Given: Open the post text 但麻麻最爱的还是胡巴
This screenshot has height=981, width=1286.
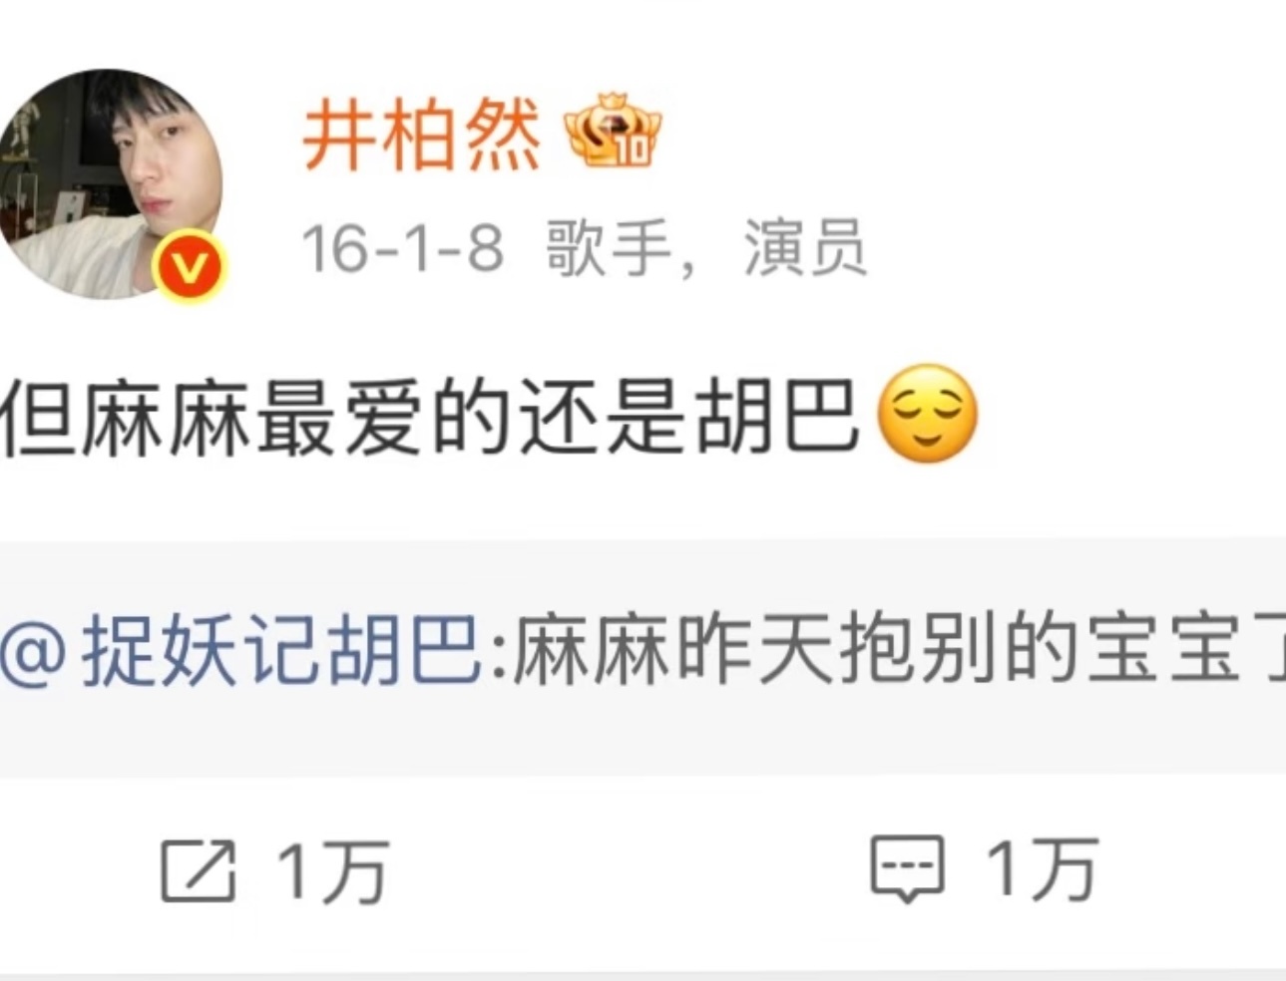Looking at the screenshot, I should tap(430, 417).
